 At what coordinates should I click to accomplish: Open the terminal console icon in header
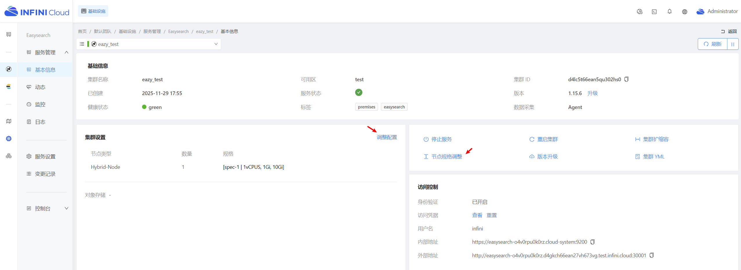654,12
